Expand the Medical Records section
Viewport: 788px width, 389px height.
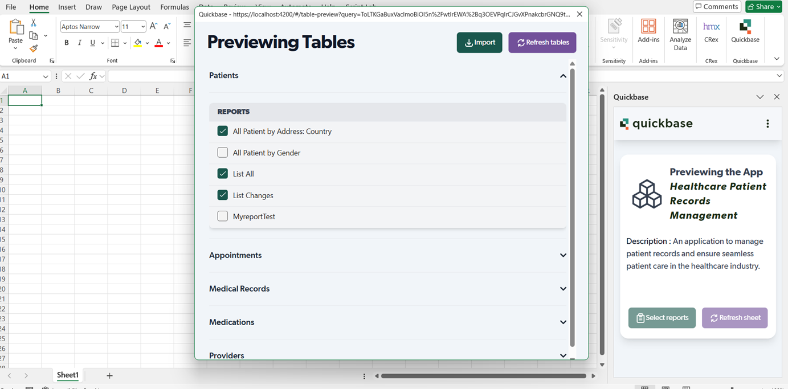click(x=563, y=288)
